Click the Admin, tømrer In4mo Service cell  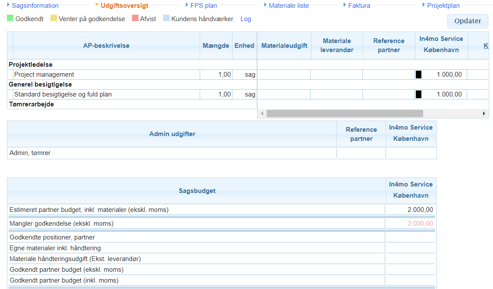click(411, 153)
